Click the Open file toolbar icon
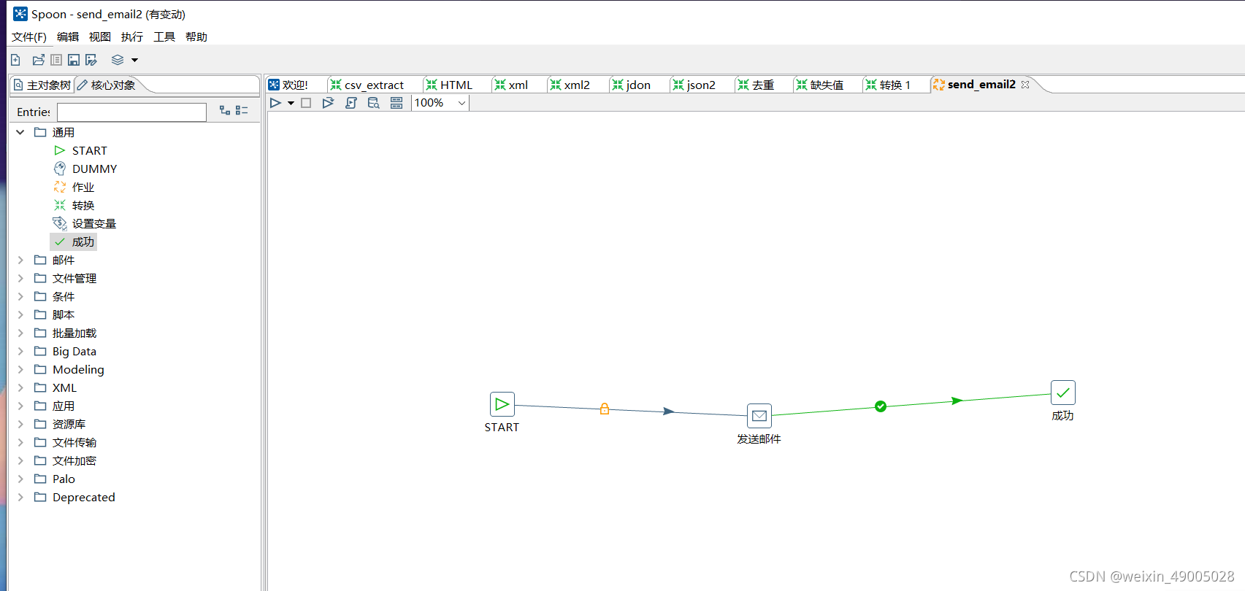 coord(38,60)
